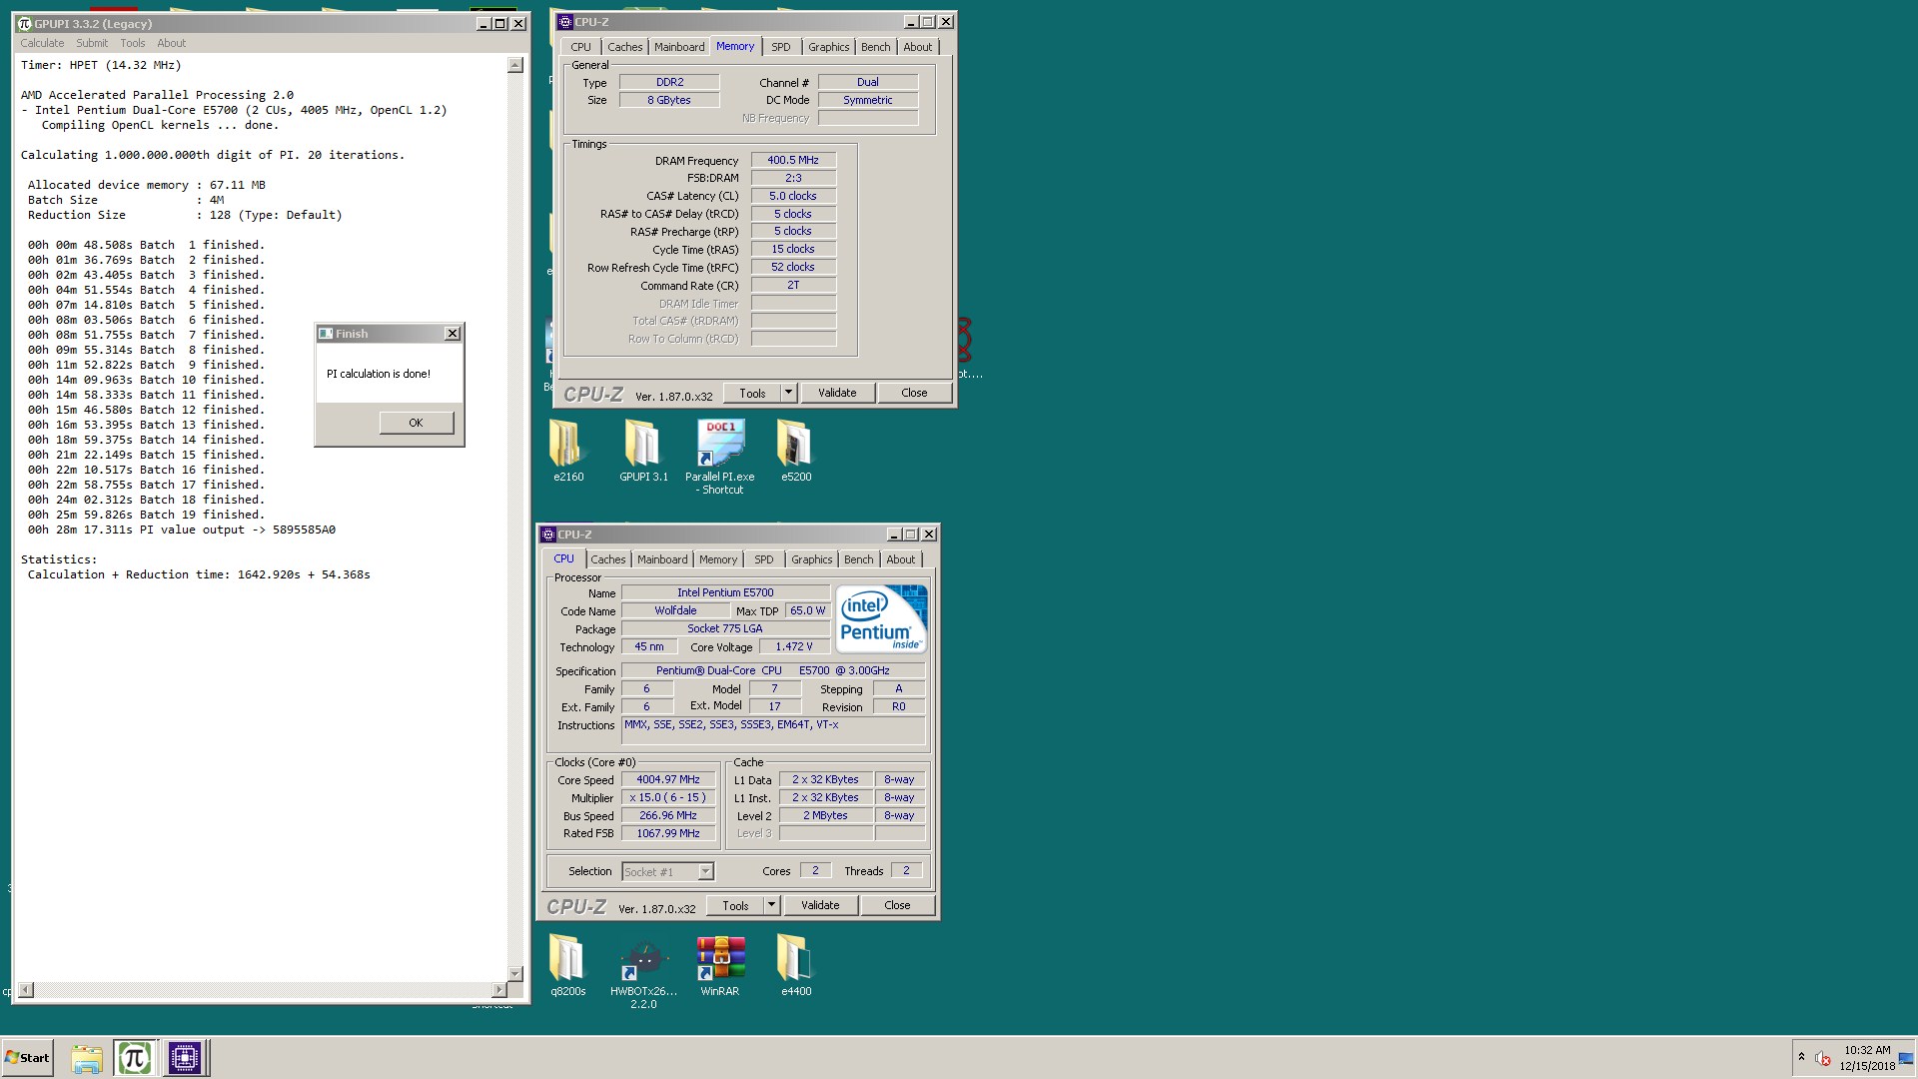1918x1079 pixels.
Task: Click the Intel Pentium inside logo
Action: [x=882, y=618]
